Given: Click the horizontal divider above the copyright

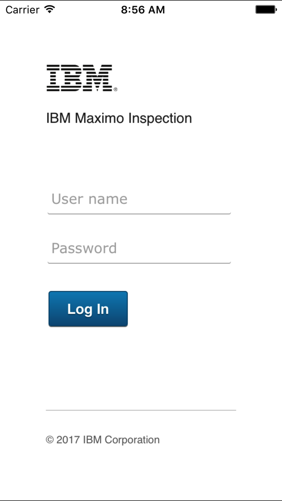Looking at the screenshot, I should (x=141, y=411).
